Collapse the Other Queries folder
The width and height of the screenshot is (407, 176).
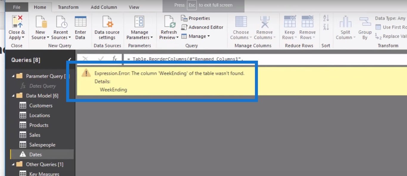click(x=13, y=164)
